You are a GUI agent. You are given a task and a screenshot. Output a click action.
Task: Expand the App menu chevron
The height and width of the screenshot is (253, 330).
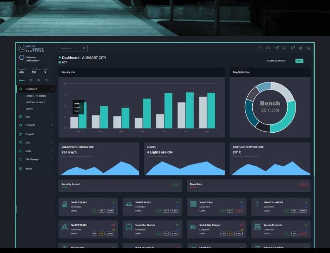(x=52, y=117)
